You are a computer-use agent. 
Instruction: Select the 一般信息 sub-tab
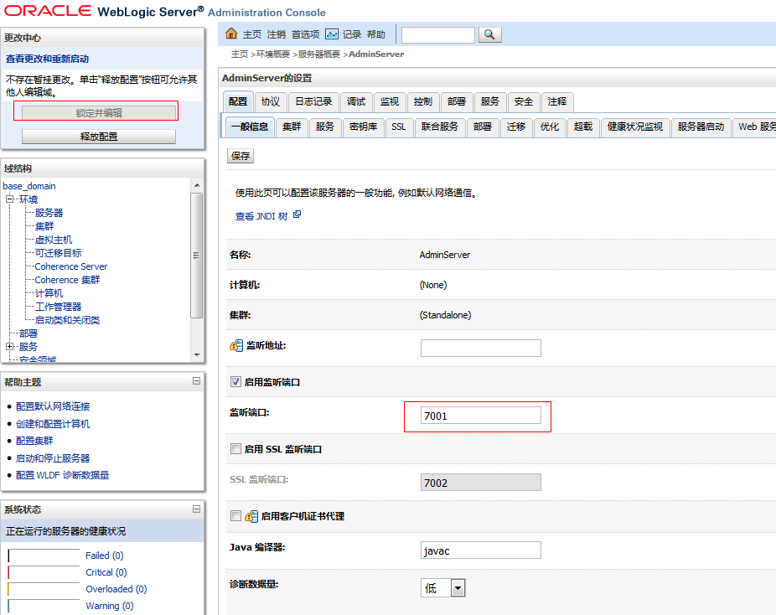point(250,127)
